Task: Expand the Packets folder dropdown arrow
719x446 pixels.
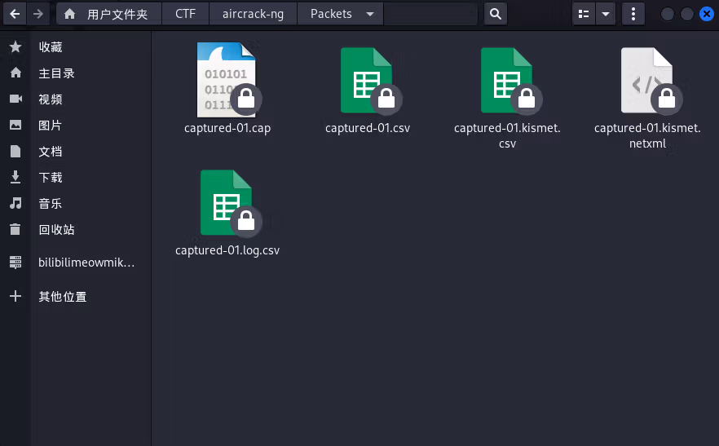Action: click(x=370, y=14)
